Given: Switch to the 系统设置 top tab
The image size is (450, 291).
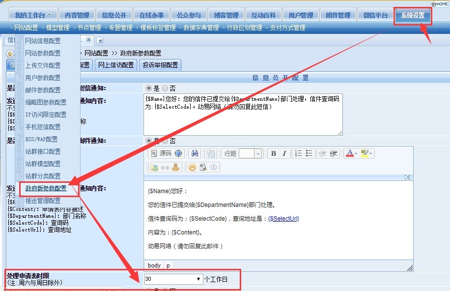Looking at the screenshot, I should tap(412, 15).
